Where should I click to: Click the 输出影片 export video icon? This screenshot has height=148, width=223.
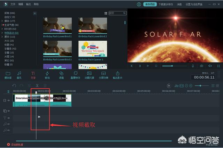[117, 74]
